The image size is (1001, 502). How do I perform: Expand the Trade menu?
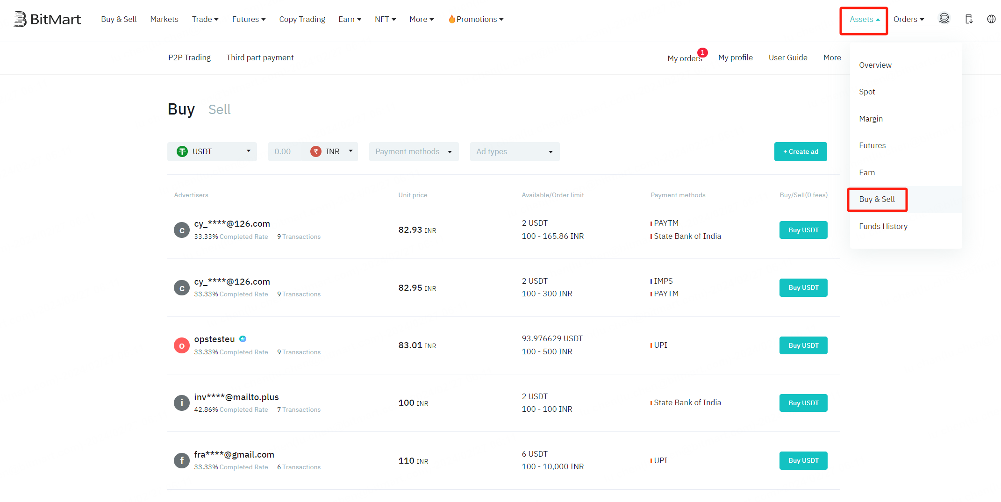[x=205, y=19]
